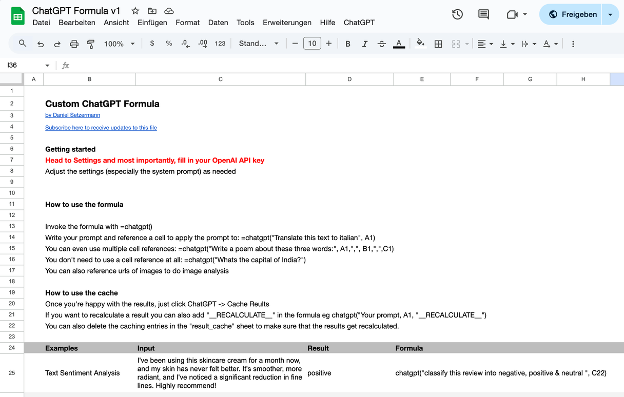Check the cloud save status icon
The image size is (624, 397).
tap(169, 11)
